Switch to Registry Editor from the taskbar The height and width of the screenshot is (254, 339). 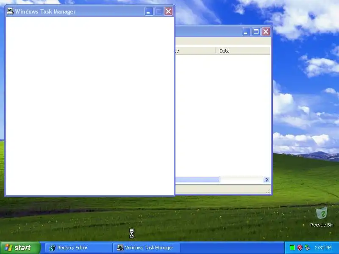[78, 248]
